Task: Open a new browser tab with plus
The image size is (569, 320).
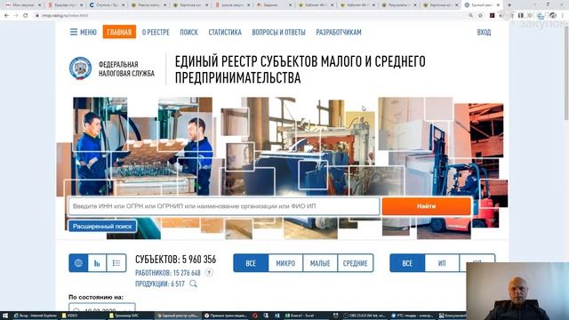Action: (509, 5)
